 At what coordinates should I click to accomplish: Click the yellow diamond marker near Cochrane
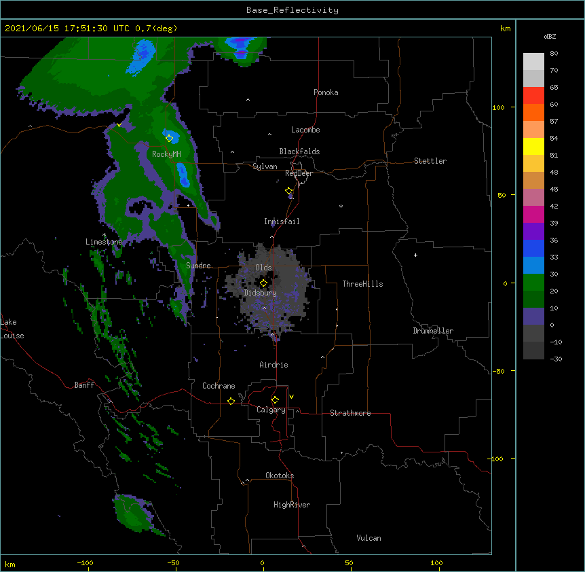pyautogui.click(x=231, y=401)
